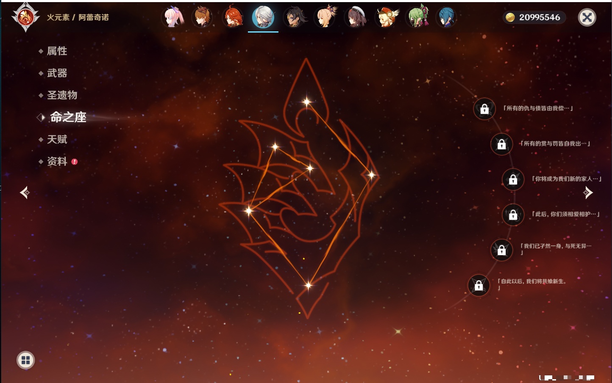Click lock icon for「所有的仇与债皆由我偿…」
Screen dimensions: 612x383
484,109
